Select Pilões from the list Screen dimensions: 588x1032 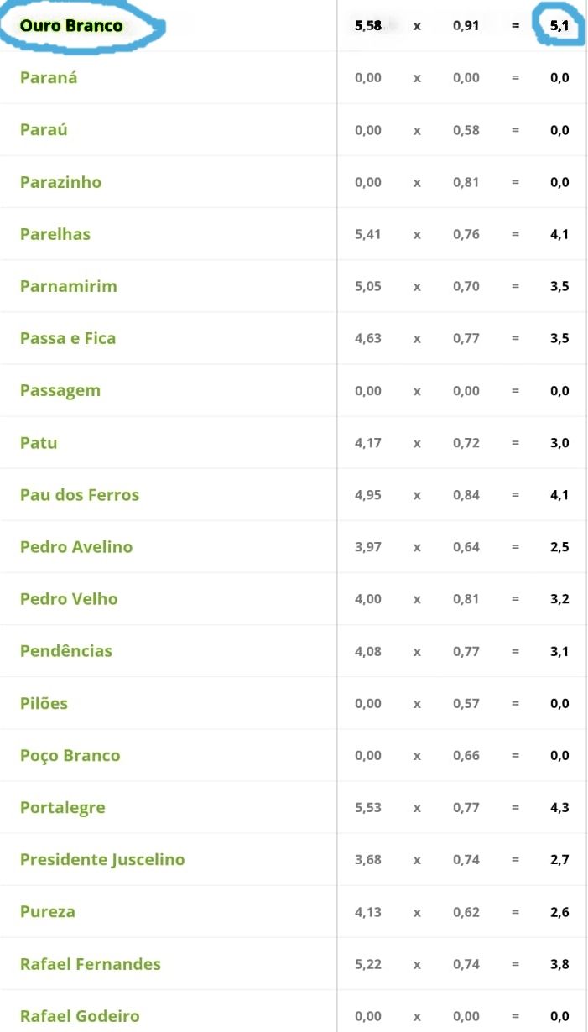tap(44, 703)
